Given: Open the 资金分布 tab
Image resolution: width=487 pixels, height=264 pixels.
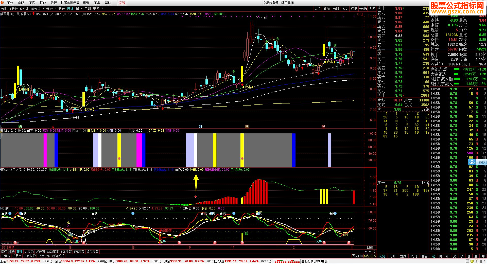Looking at the screenshot, I should [x=44, y=256].
